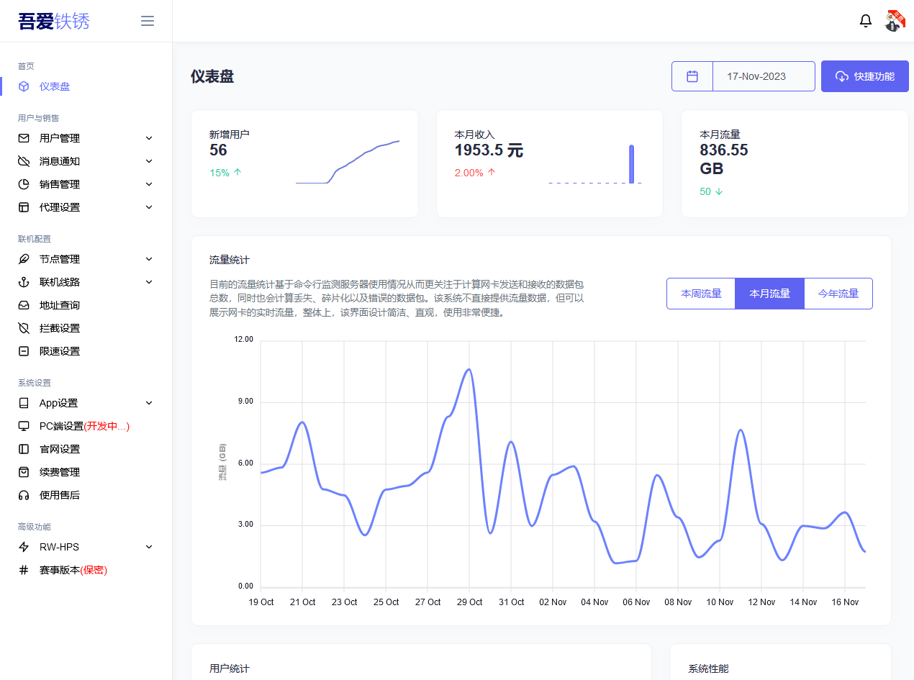The height and width of the screenshot is (680, 914).
Task: Expand the 用户管理 chevron
Action: click(149, 138)
